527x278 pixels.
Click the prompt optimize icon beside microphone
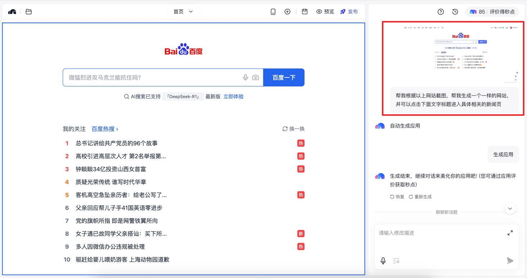tap(396, 261)
